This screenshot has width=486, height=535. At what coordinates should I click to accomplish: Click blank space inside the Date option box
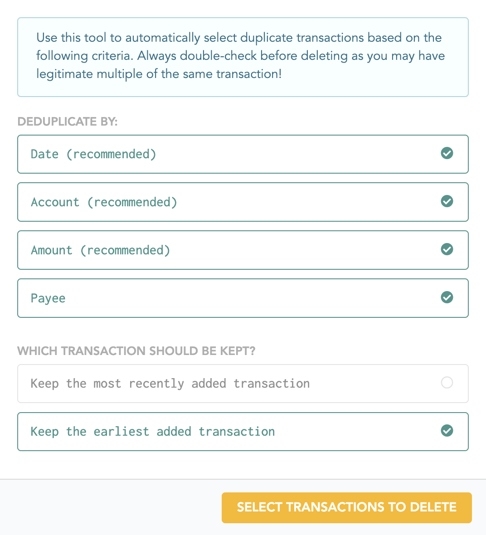point(297,154)
